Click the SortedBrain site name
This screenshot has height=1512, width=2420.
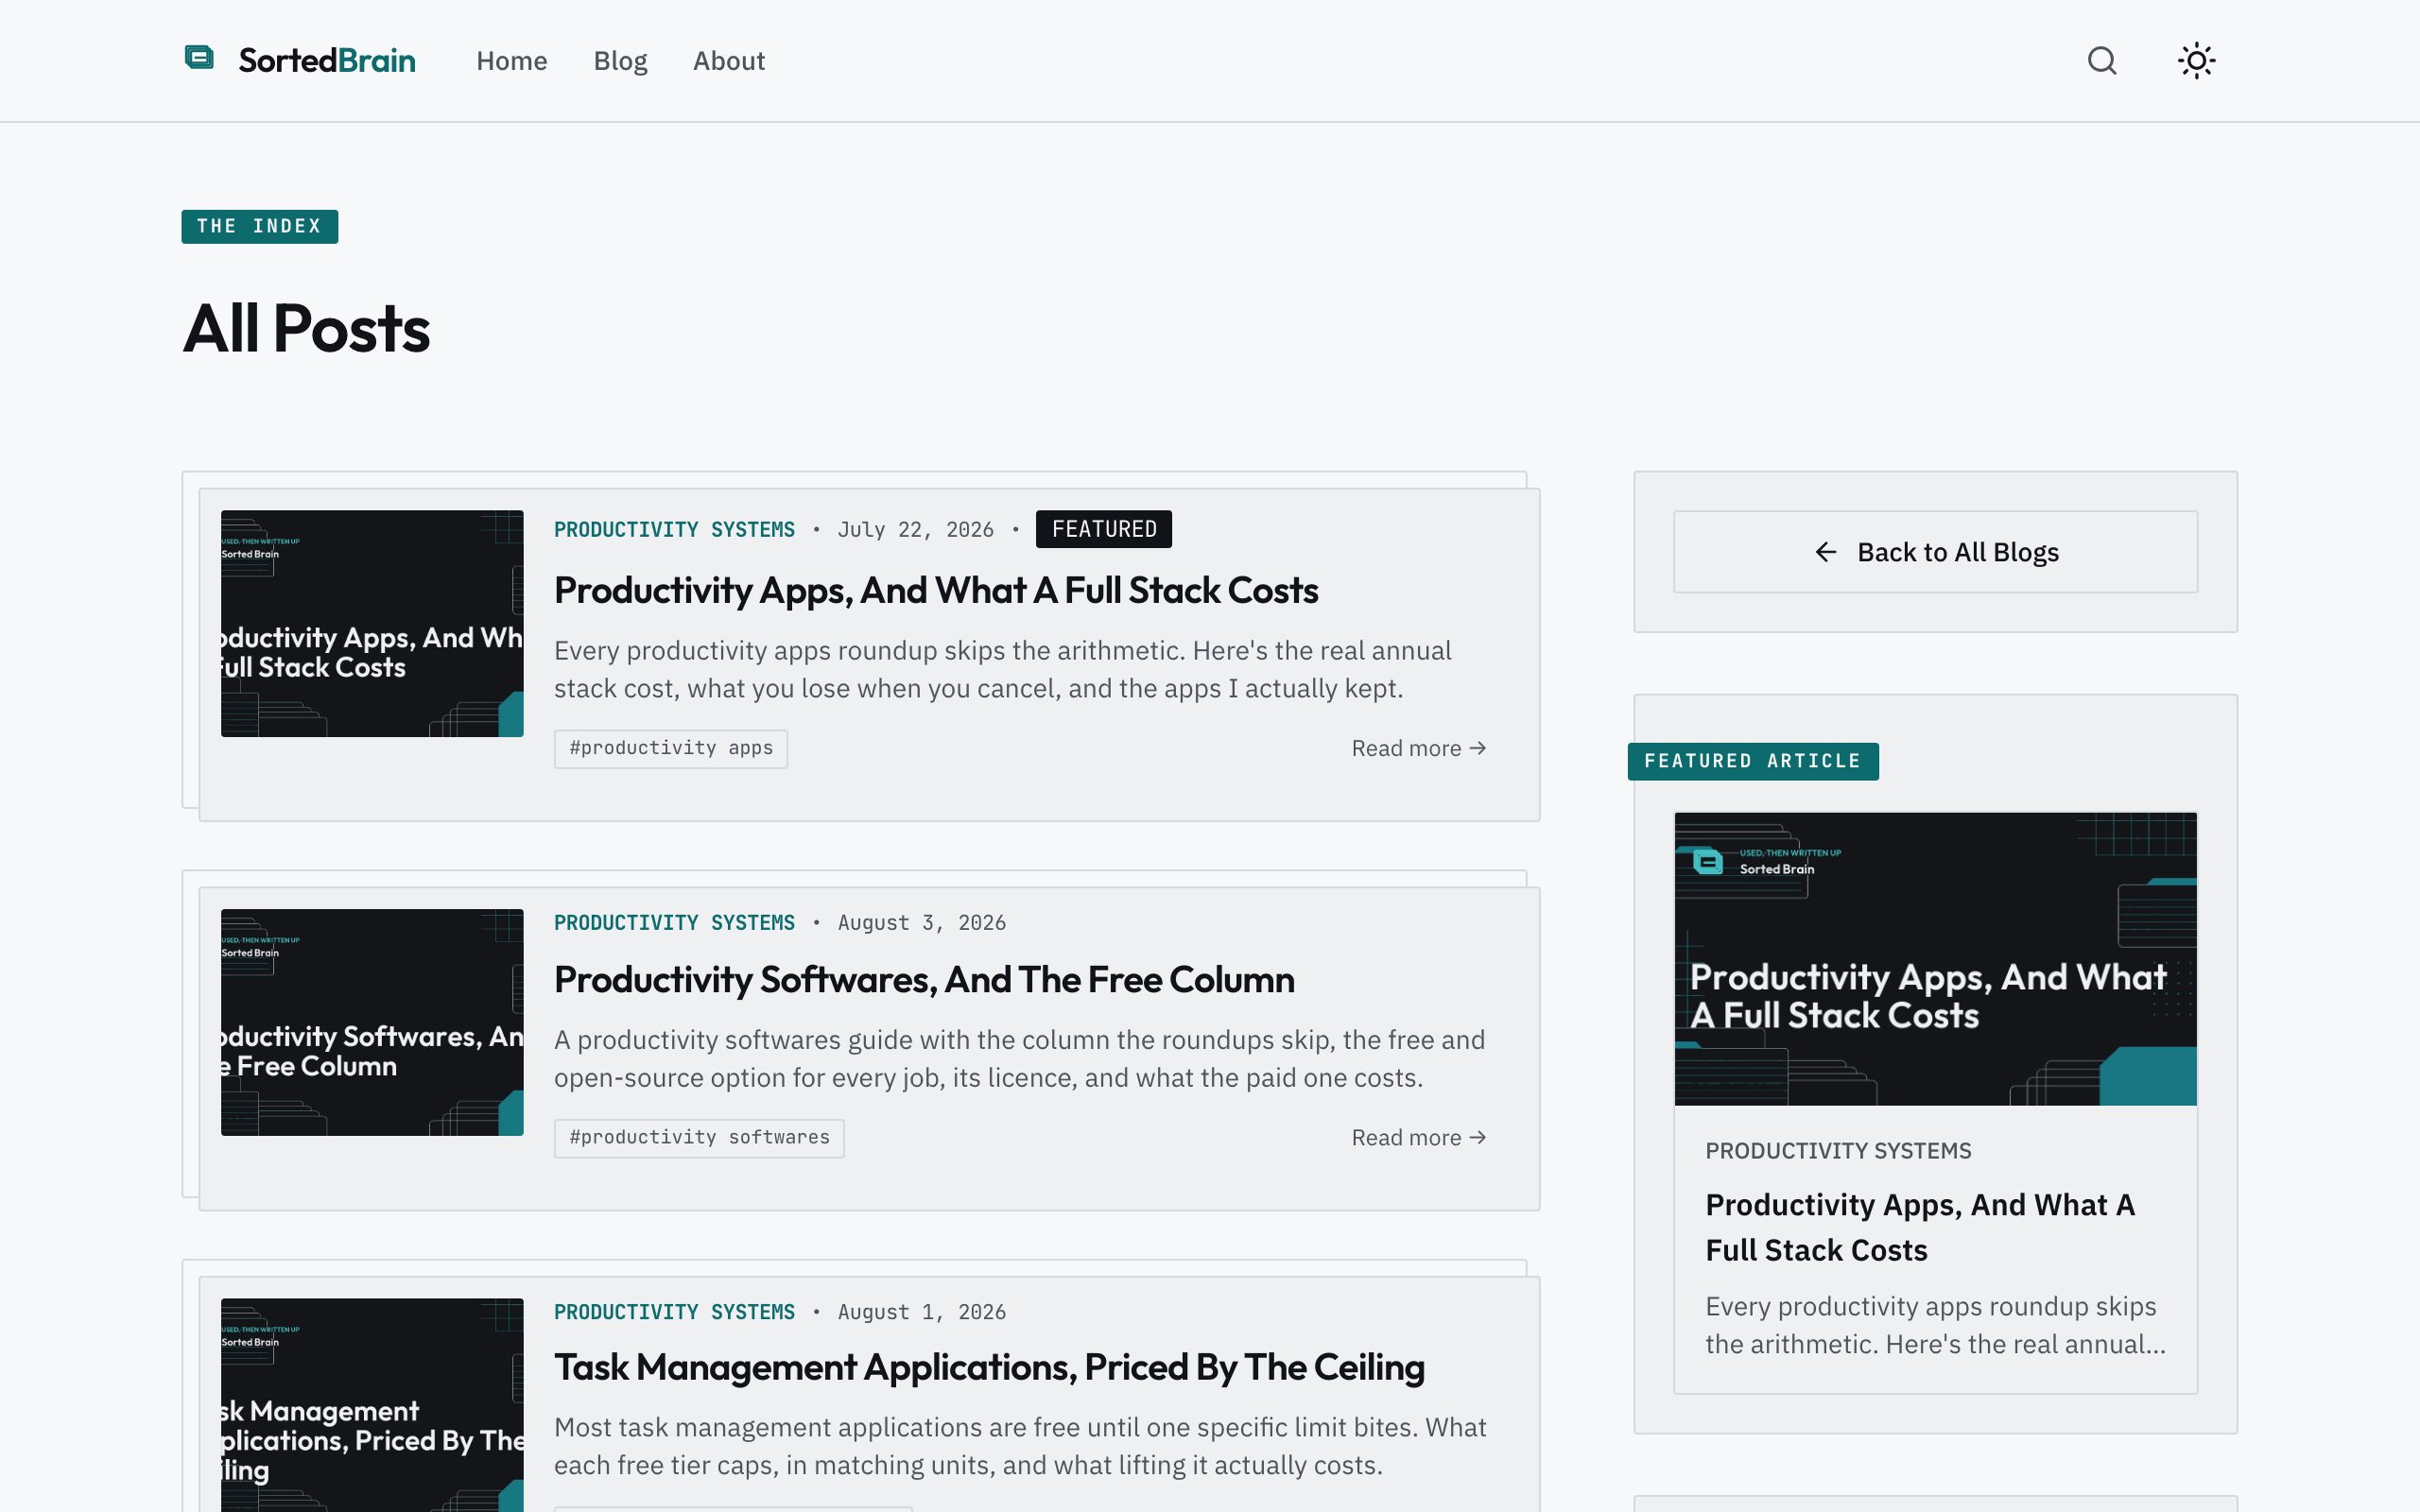327,61
